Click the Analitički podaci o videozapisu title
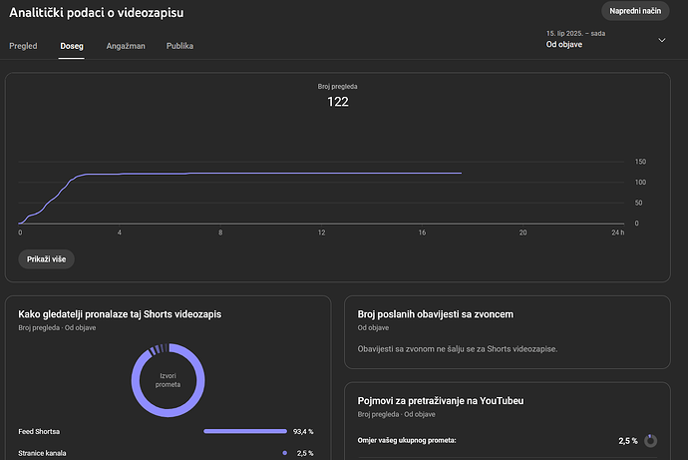The image size is (688, 460). [x=97, y=13]
